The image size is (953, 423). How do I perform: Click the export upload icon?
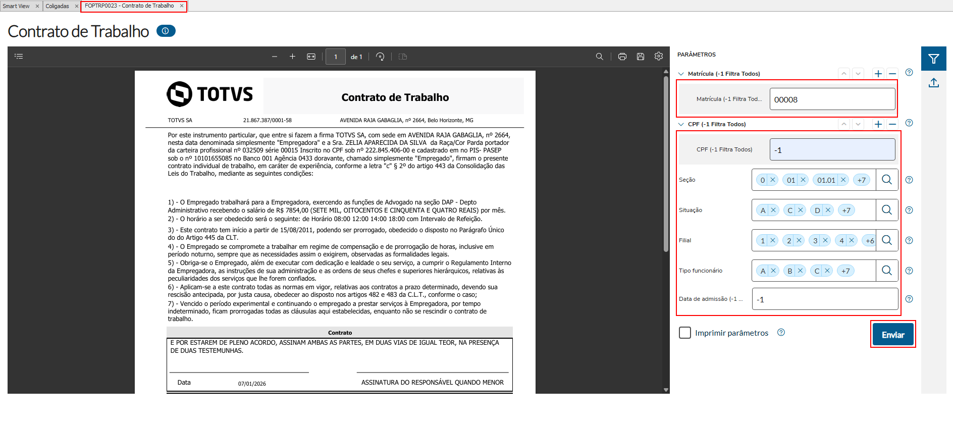click(x=934, y=83)
